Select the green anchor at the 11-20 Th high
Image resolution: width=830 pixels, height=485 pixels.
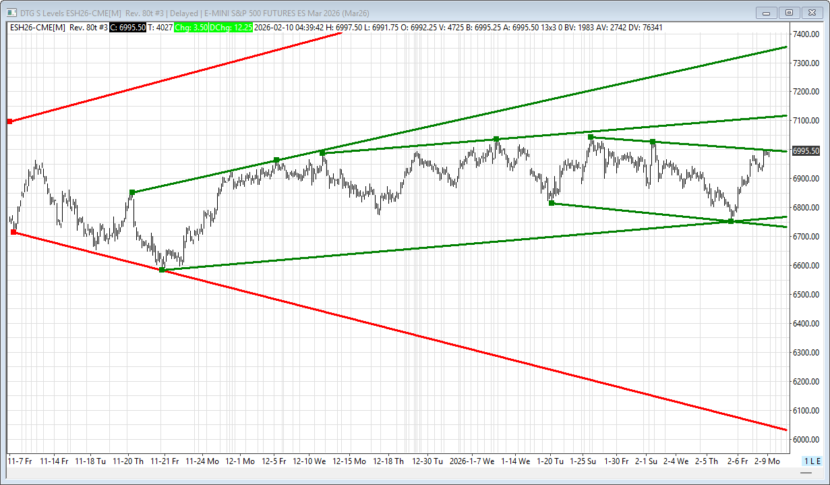point(132,192)
